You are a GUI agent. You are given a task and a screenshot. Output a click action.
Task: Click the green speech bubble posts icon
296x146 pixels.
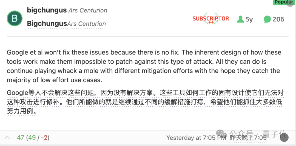coord(267,19)
